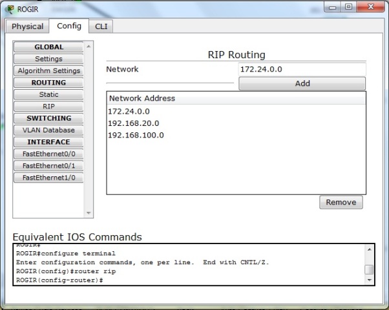The image size is (389, 310).
Task: Configure the FastEthernet0/1 interface
Action: pyautogui.click(x=48, y=165)
